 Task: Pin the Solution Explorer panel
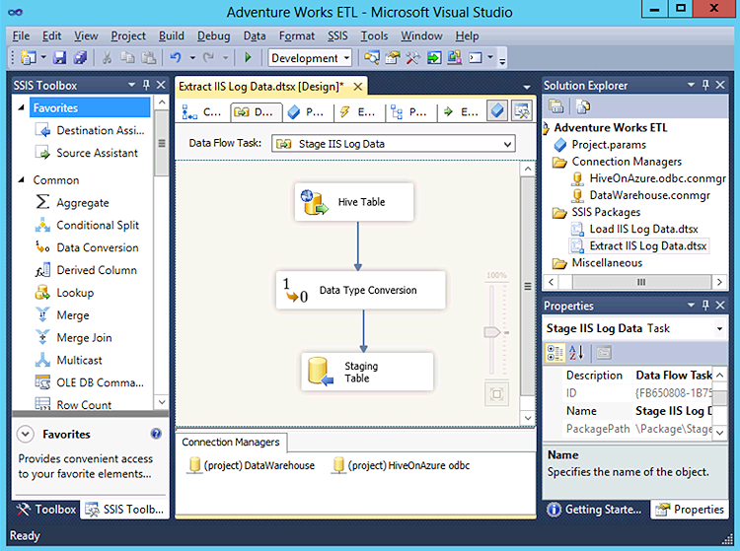pyautogui.click(x=705, y=85)
